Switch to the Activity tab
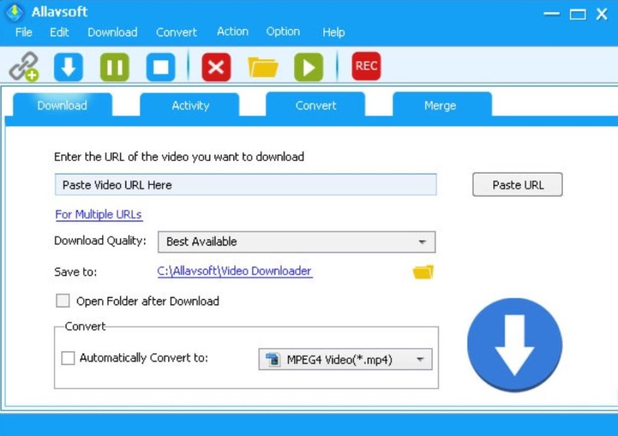This screenshot has width=618, height=436. click(191, 106)
